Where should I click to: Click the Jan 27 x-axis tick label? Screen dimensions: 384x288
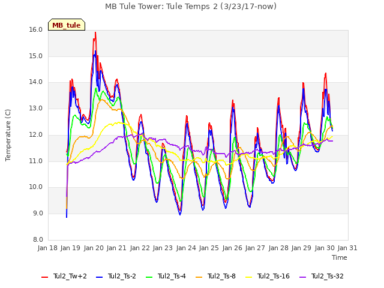coord(255,248)
